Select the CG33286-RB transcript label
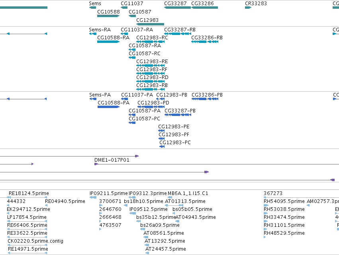This screenshot has height=255, width=339. pyautogui.click(x=207, y=37)
